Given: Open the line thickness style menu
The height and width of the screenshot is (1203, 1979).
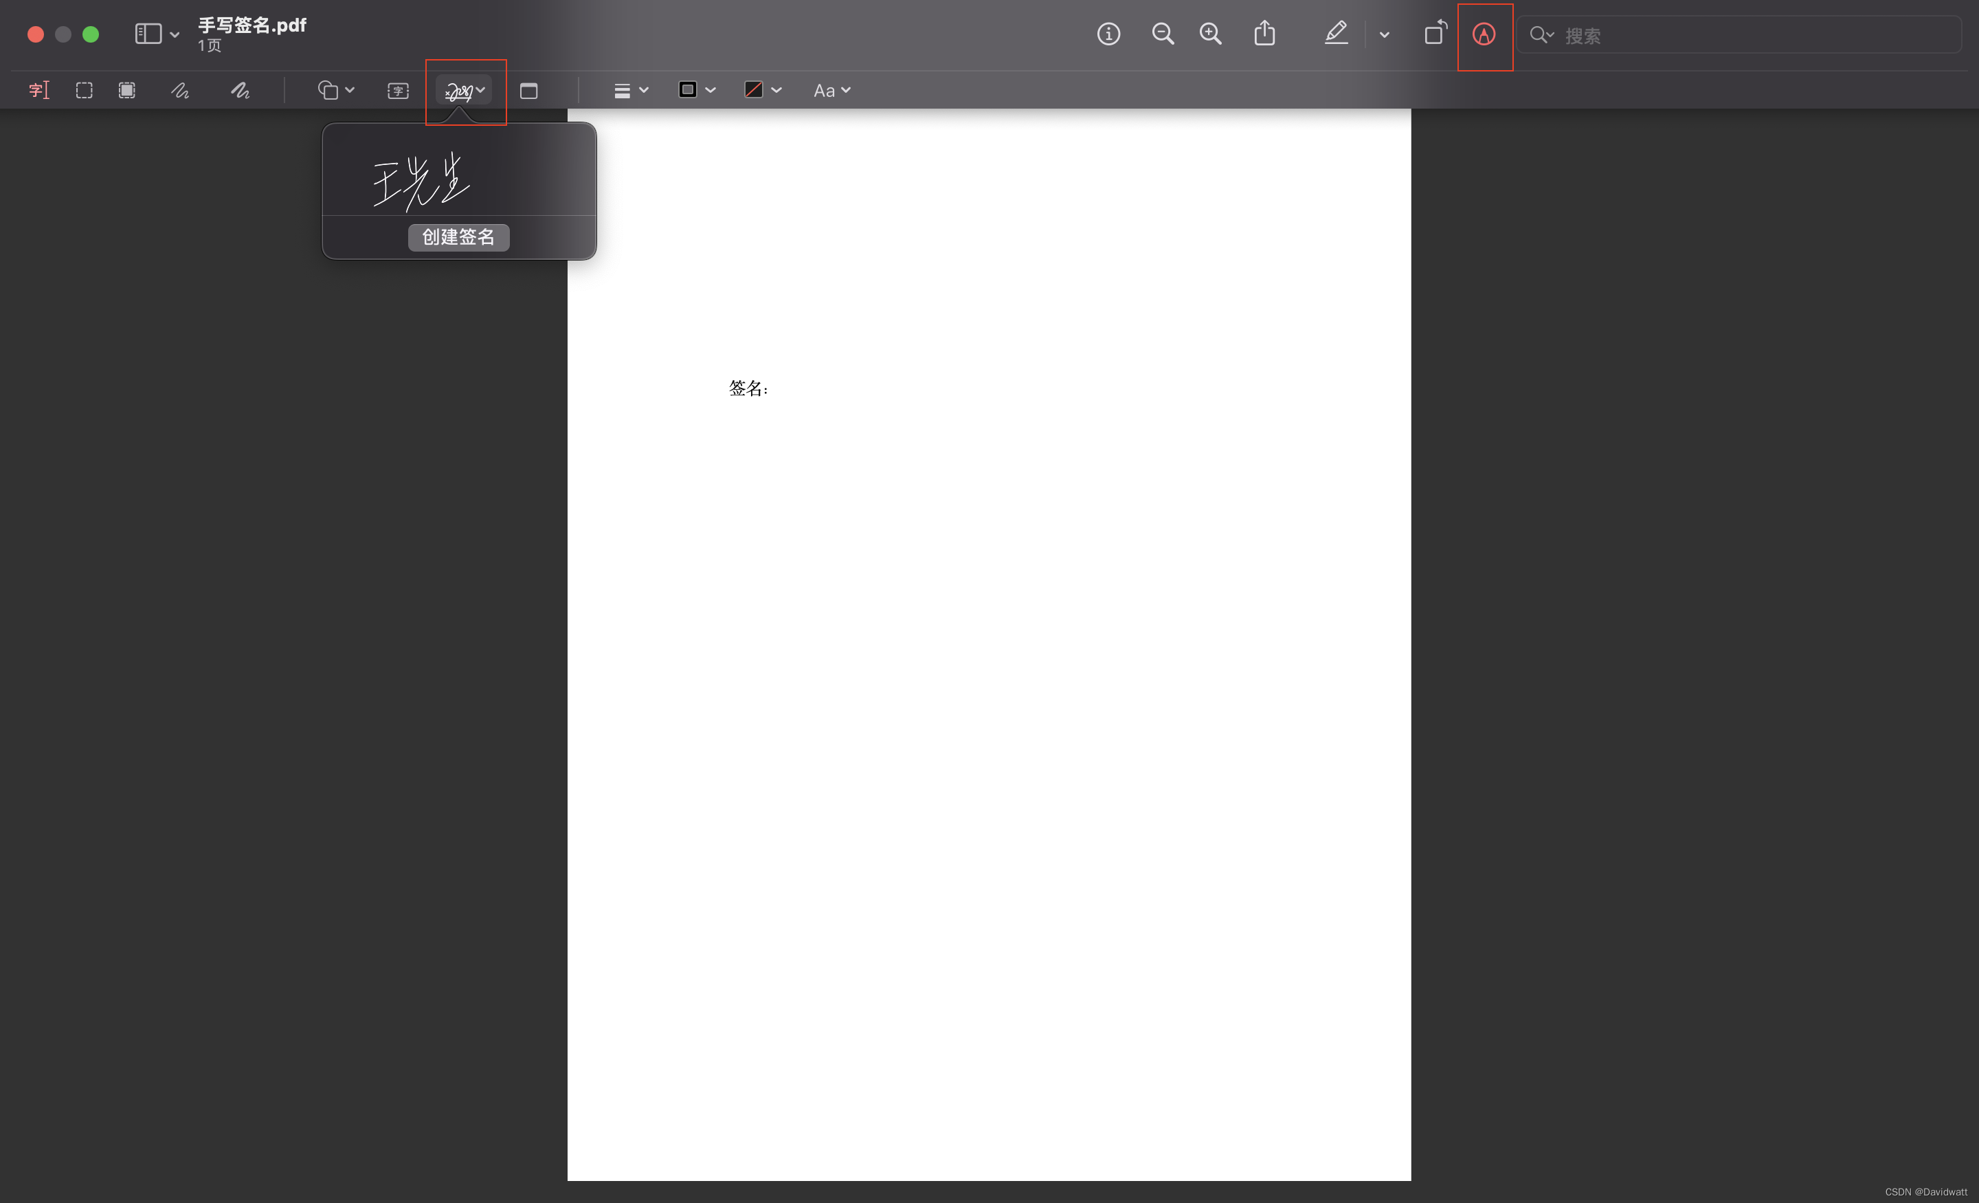Looking at the screenshot, I should point(631,91).
